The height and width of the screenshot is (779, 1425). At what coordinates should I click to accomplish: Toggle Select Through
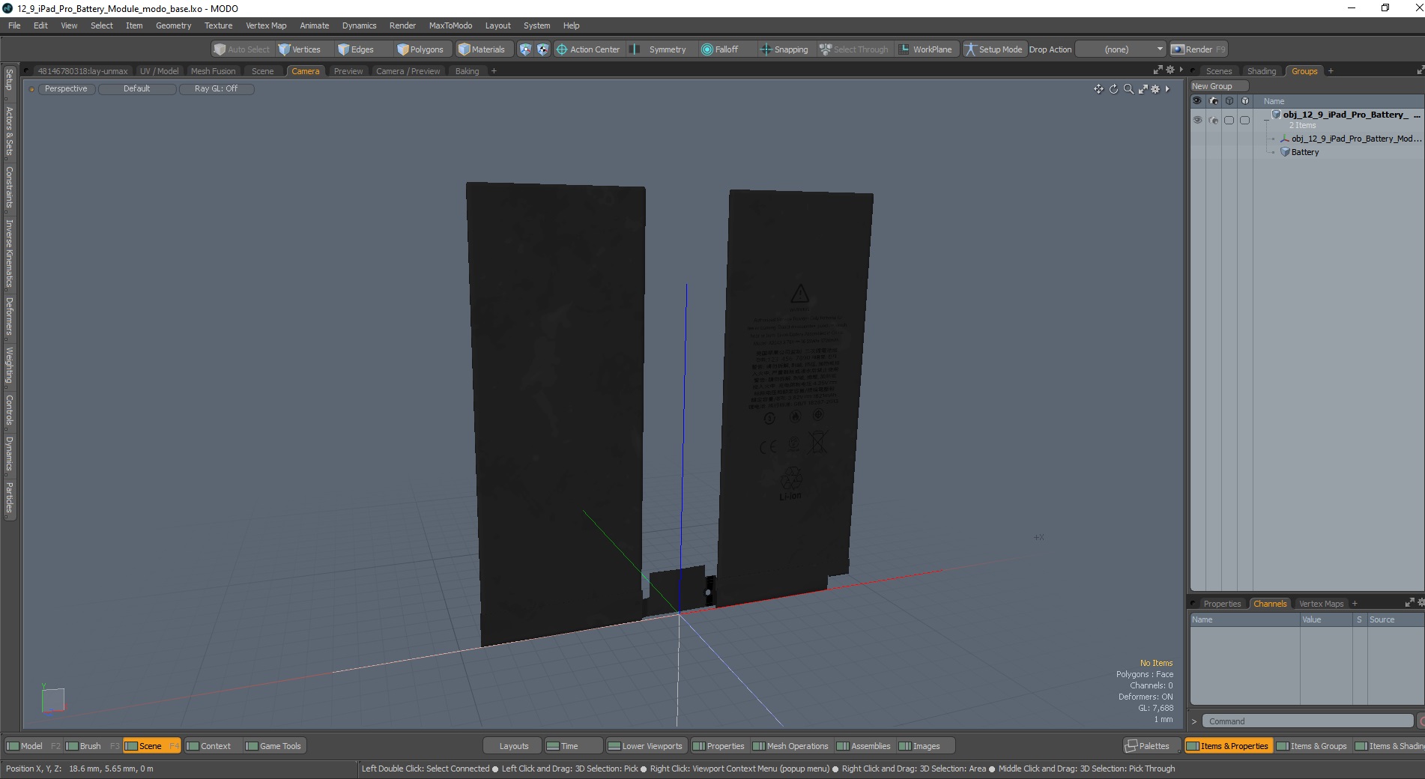tap(854, 49)
